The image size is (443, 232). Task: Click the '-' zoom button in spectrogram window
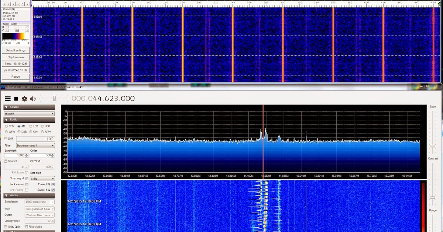pyautogui.click(x=18, y=4)
